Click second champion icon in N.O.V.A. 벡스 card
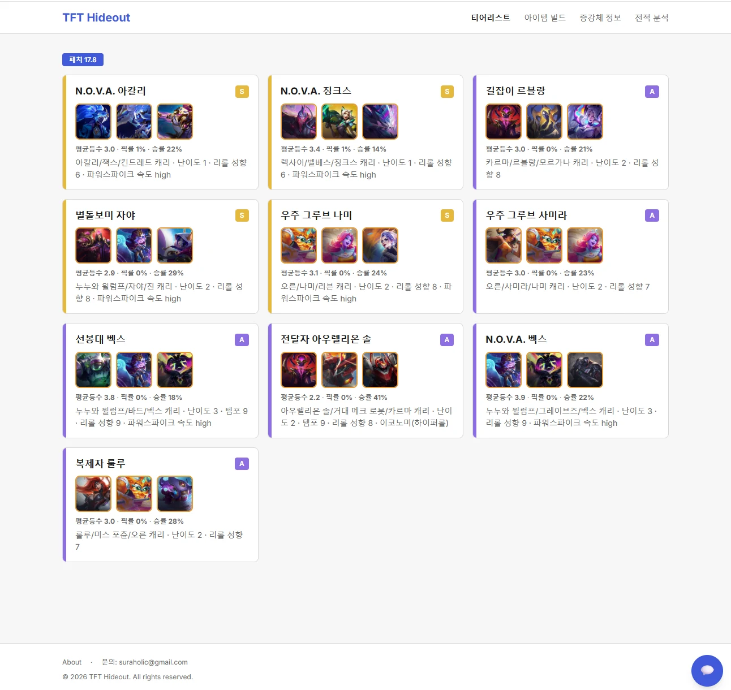Image resolution: width=731 pixels, height=690 pixels. point(544,370)
